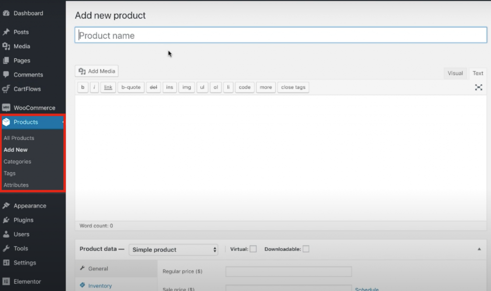Screen dimensions: 491x291
Task: Click the CartFlows logo icon
Action: click(6, 89)
